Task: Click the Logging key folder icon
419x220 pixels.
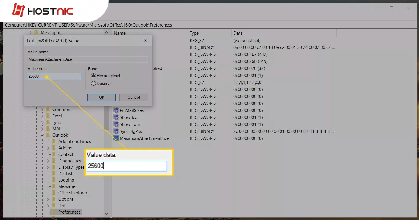Action: (x=54, y=180)
